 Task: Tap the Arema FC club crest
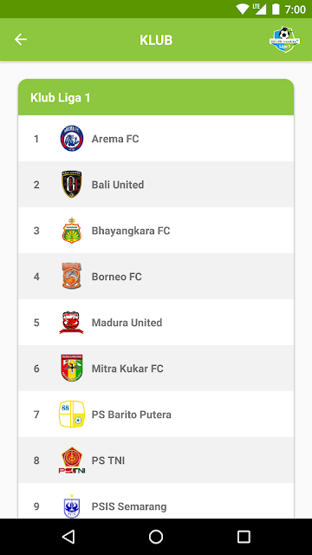click(x=72, y=139)
